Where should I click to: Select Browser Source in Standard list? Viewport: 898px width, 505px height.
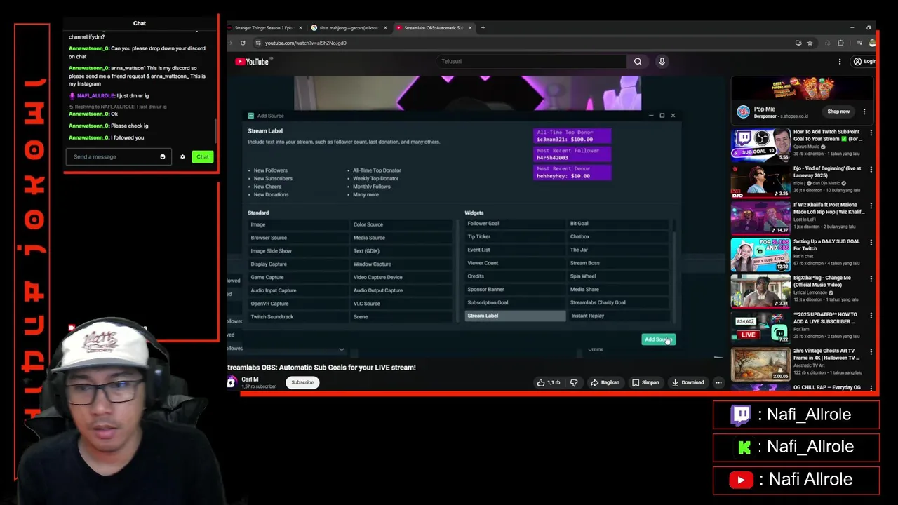click(298, 238)
